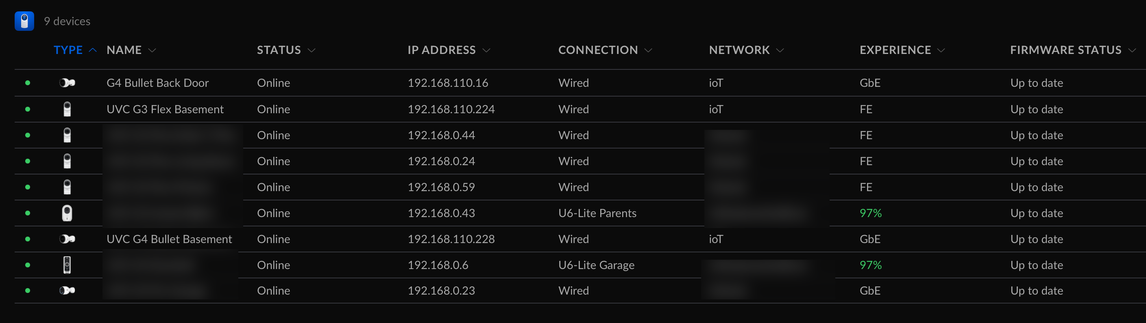Sort by the NETWORK column header

739,50
